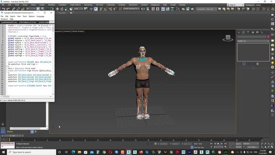The width and height of the screenshot is (275, 155).
Task: Click Windows Start button
Action: [x=3, y=152]
